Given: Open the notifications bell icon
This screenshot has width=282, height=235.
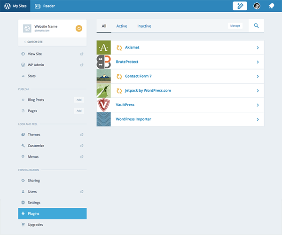Looking at the screenshot, I should point(271,6).
